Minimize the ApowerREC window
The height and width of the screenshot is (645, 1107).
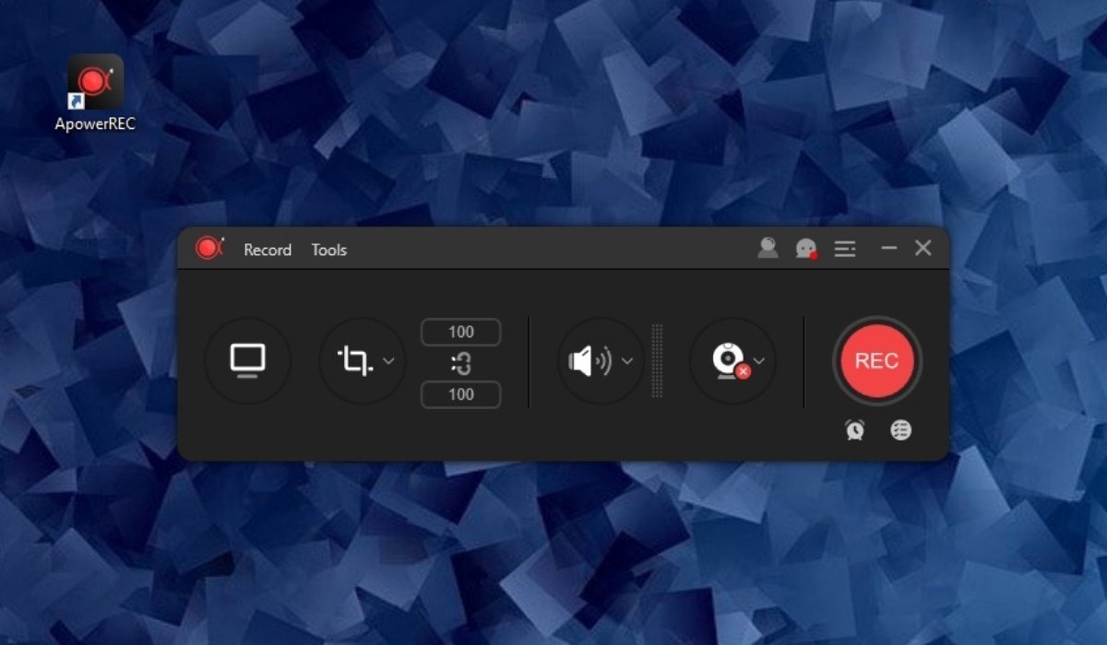889,248
